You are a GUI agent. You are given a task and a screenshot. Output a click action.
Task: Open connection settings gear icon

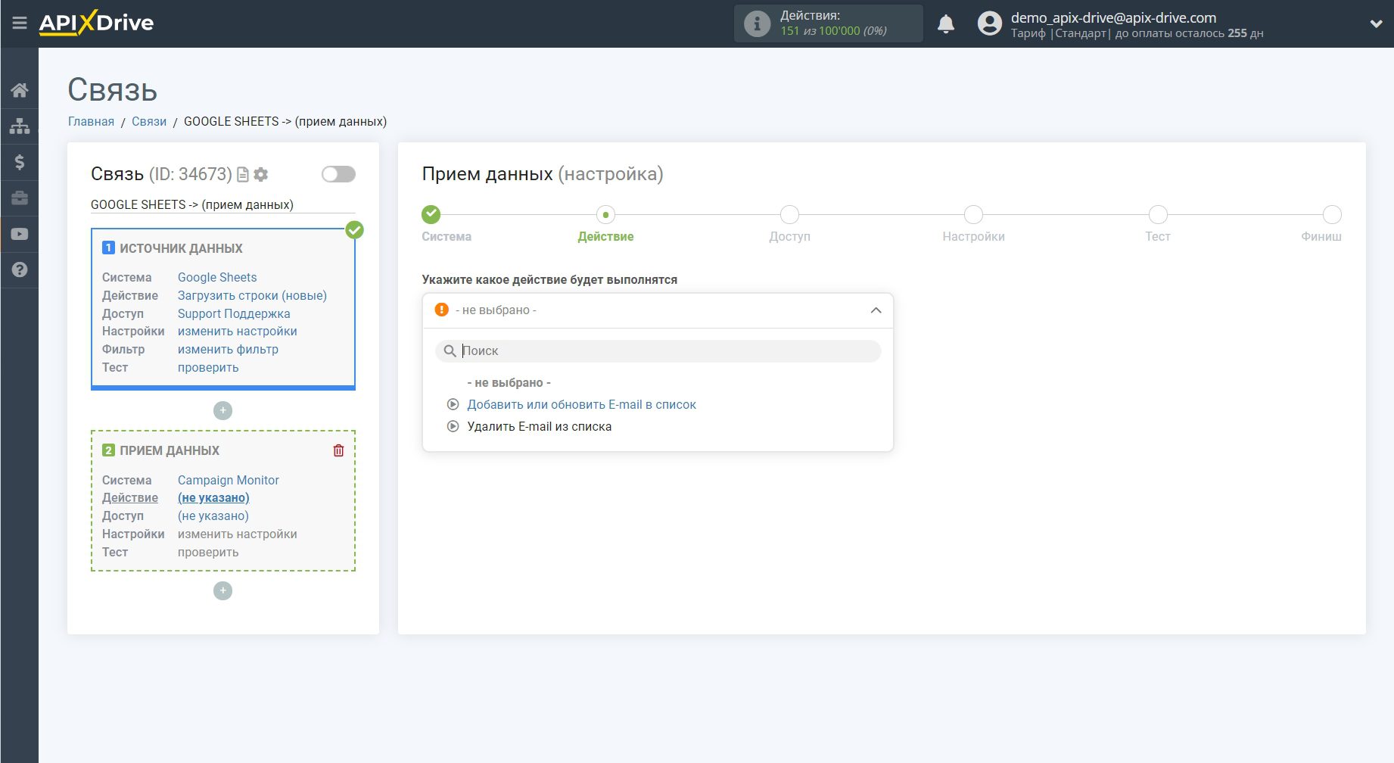[x=261, y=175]
